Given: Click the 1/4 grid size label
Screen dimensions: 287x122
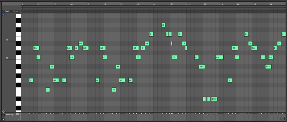Looking at the screenshot, I should click(282, 119).
